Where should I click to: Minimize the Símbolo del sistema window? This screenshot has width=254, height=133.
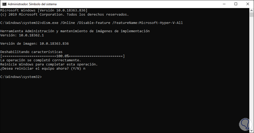(224, 4)
